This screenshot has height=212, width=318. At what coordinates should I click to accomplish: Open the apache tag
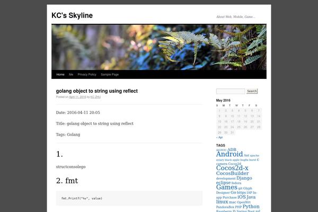click(254, 156)
